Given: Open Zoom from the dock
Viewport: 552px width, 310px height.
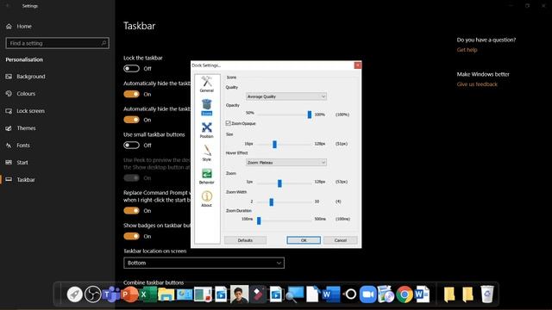Looking at the screenshot, I should 368,294.
